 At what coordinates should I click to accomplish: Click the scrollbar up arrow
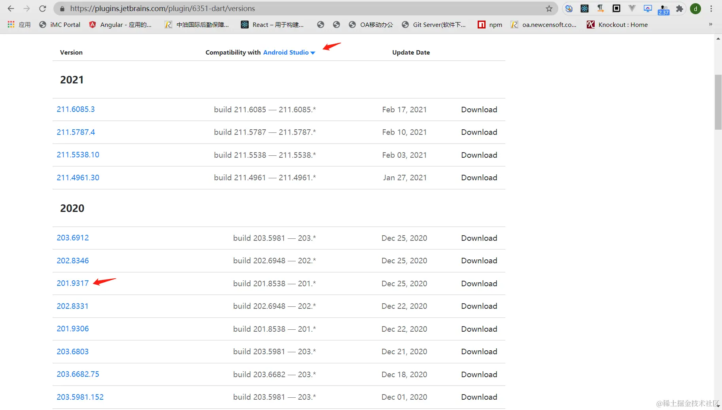718,38
